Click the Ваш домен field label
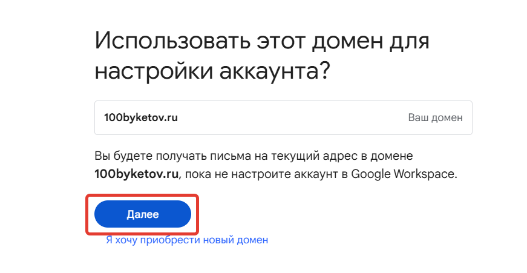This screenshot has height=273, width=527. coord(435,117)
